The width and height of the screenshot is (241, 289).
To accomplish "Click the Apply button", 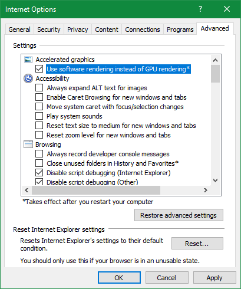I will tap(214, 278).
